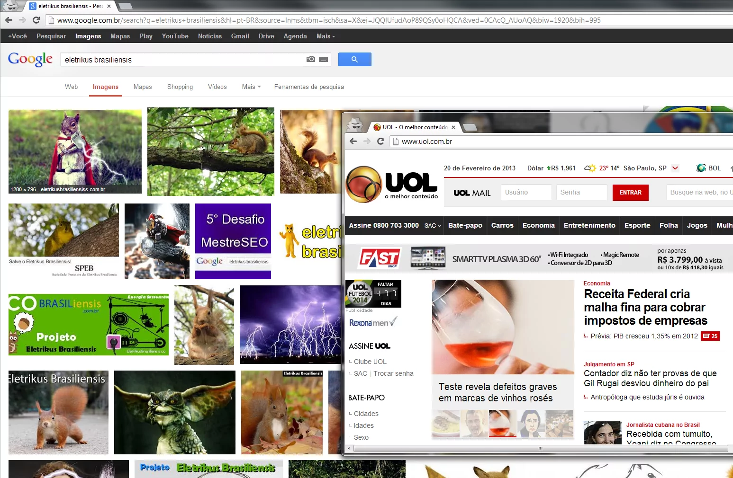Image resolution: width=733 pixels, height=478 pixels.
Task: Switch to the Web search tab
Action: pos(71,87)
